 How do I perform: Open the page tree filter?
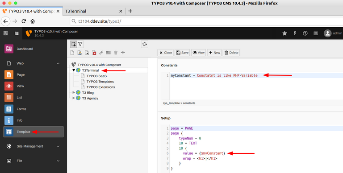tap(80, 44)
